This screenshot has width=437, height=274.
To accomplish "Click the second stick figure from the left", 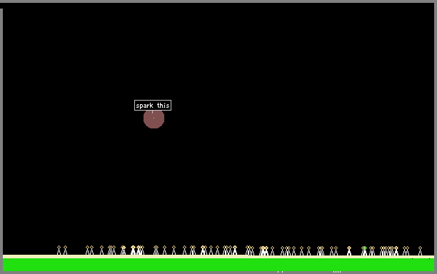I will pos(65,250).
